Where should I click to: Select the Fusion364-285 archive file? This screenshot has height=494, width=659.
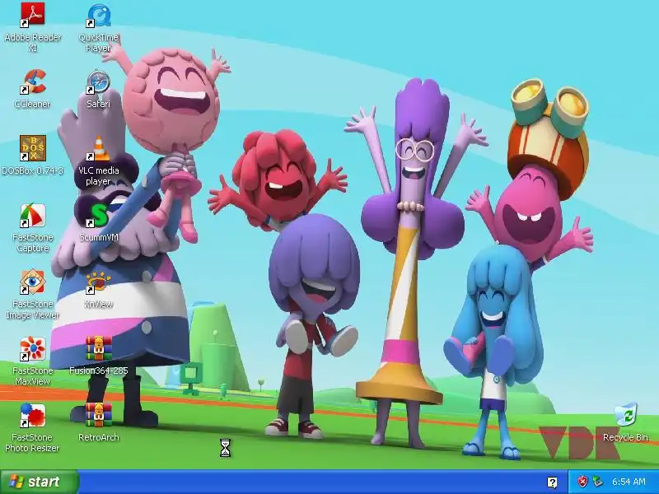pos(98,348)
